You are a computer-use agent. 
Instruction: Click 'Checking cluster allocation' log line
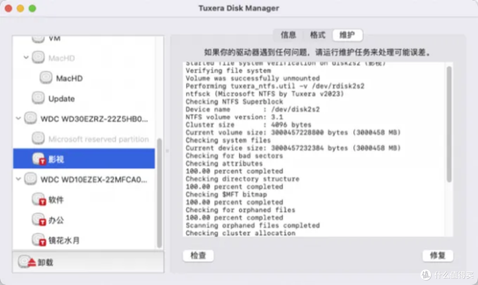(240, 233)
